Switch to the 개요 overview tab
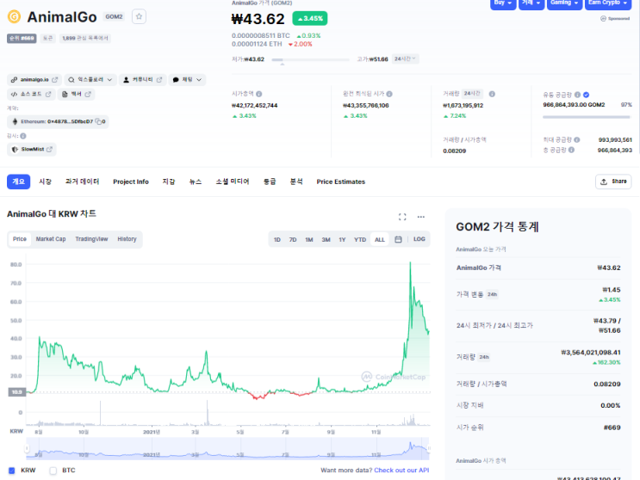Viewport: 640px width, 480px height. [18, 182]
